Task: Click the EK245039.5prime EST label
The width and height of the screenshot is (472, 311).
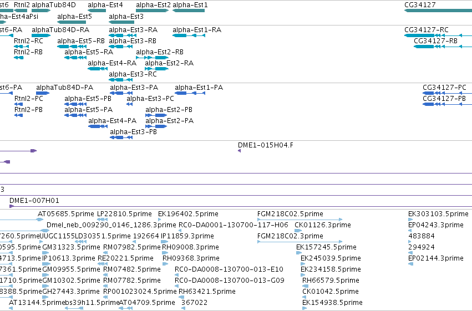Action: [331, 258]
